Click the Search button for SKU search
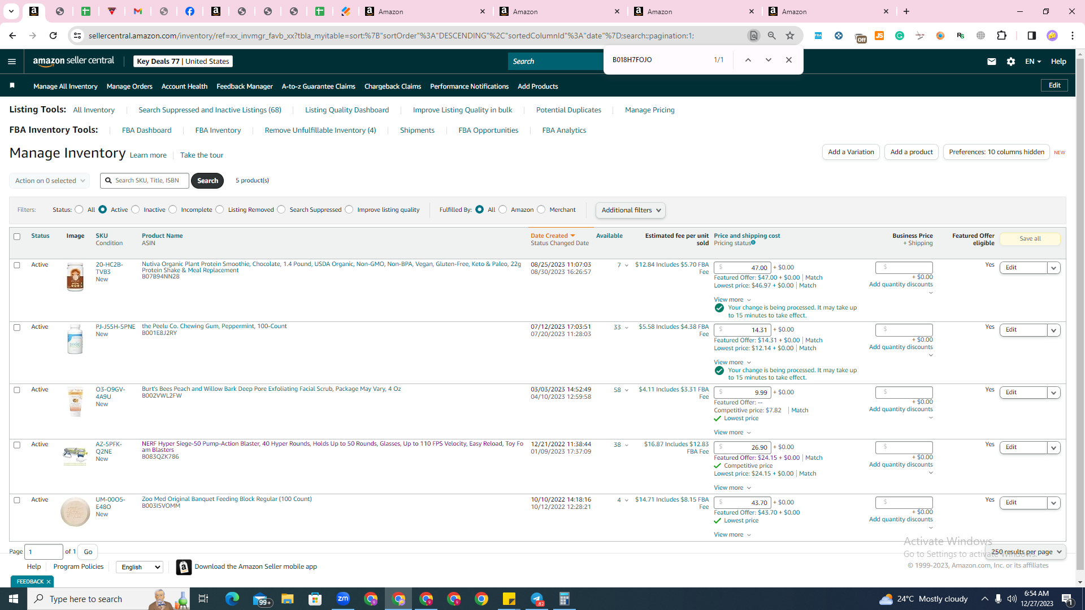Image resolution: width=1085 pixels, height=610 pixels. click(x=207, y=181)
